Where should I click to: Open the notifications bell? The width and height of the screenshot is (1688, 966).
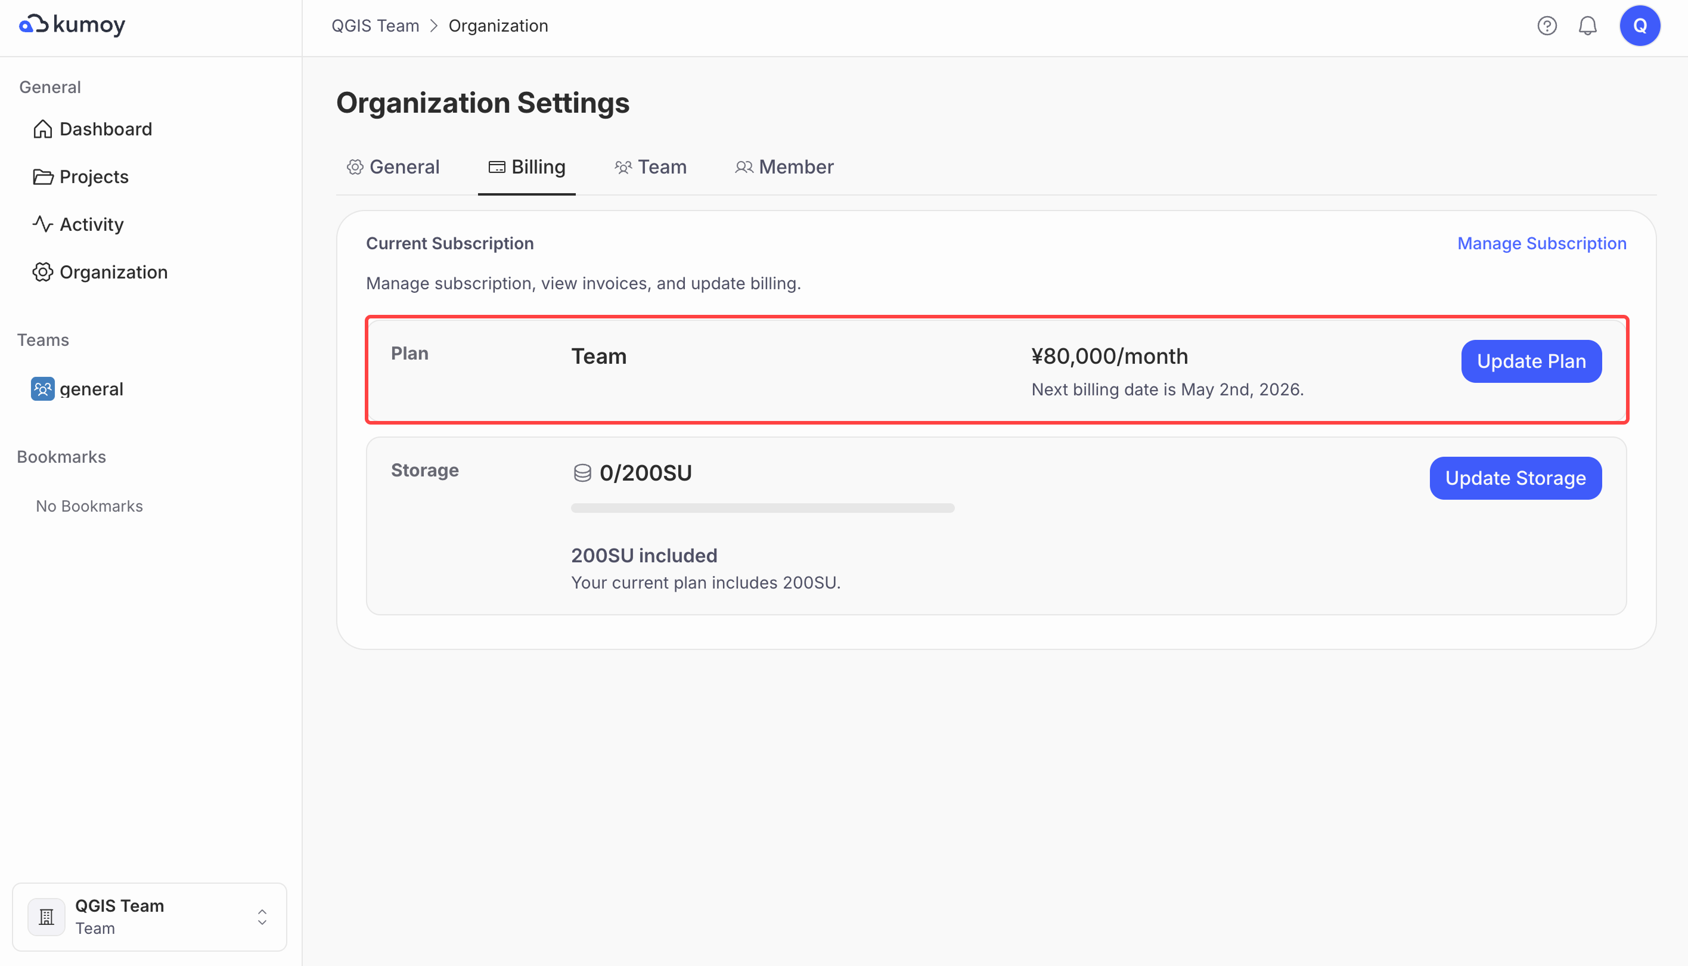click(1587, 26)
